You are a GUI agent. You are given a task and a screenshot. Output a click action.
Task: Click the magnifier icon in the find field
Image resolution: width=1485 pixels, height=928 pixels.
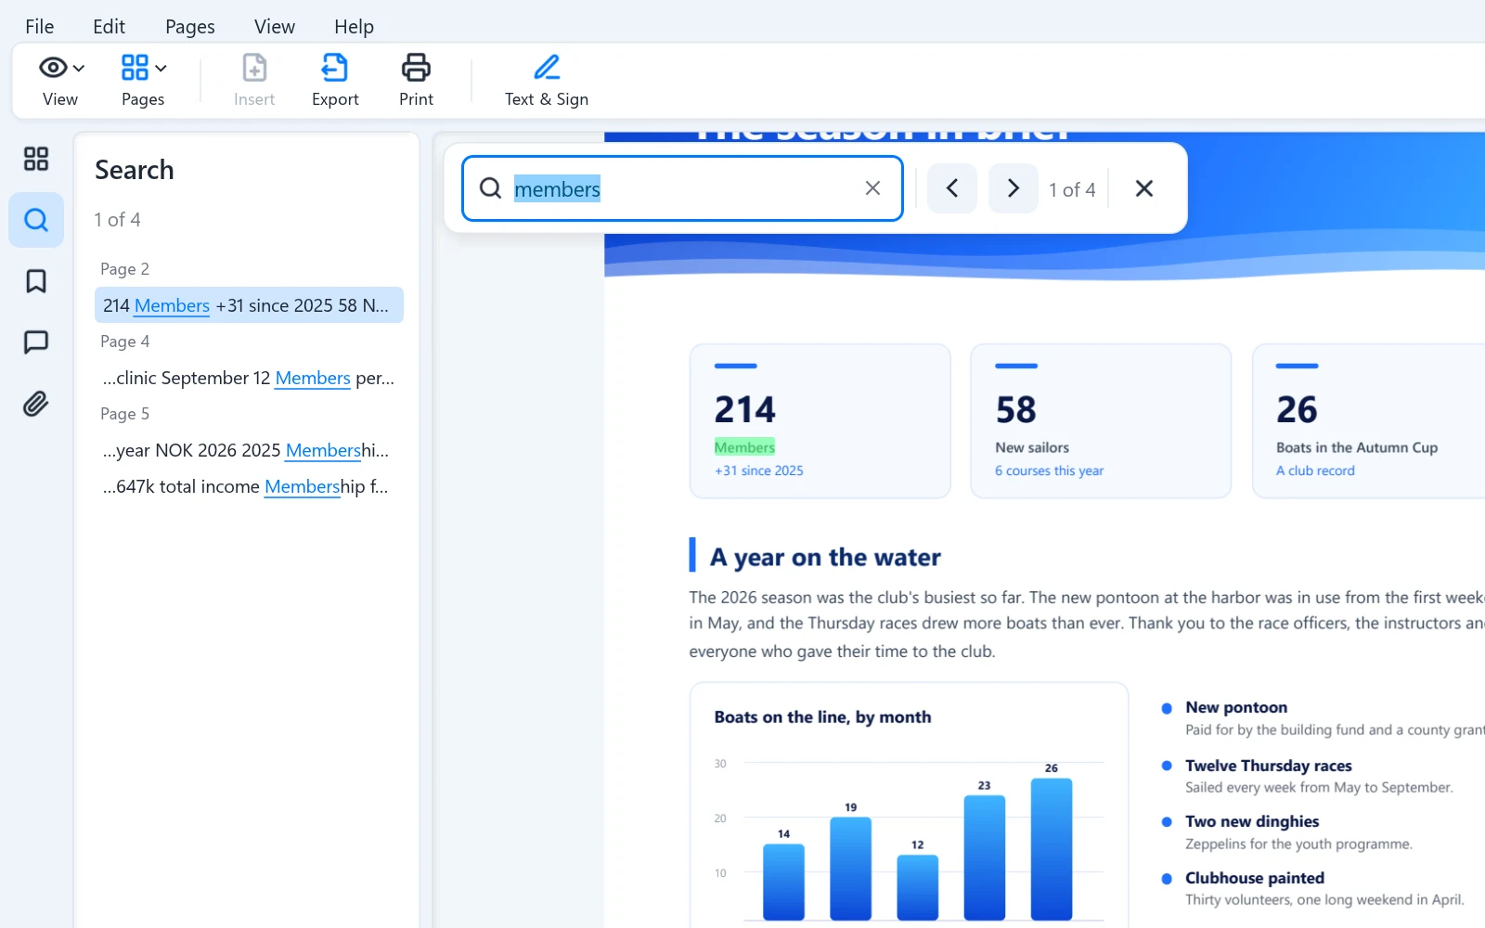(x=490, y=188)
